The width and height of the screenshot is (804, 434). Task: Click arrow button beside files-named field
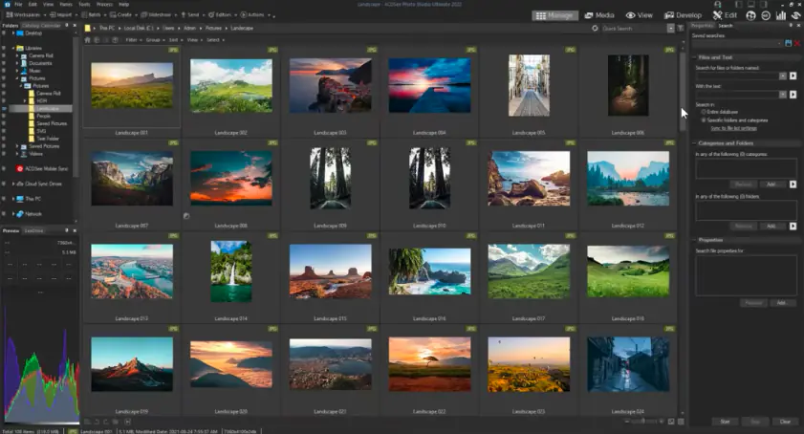(x=793, y=76)
